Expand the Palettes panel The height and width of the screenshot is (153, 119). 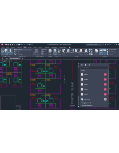coord(77,56)
